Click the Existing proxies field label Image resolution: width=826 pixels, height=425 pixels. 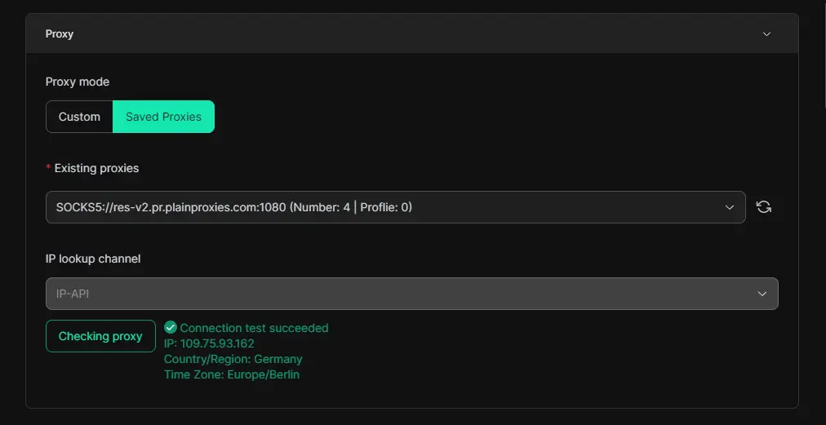96,168
